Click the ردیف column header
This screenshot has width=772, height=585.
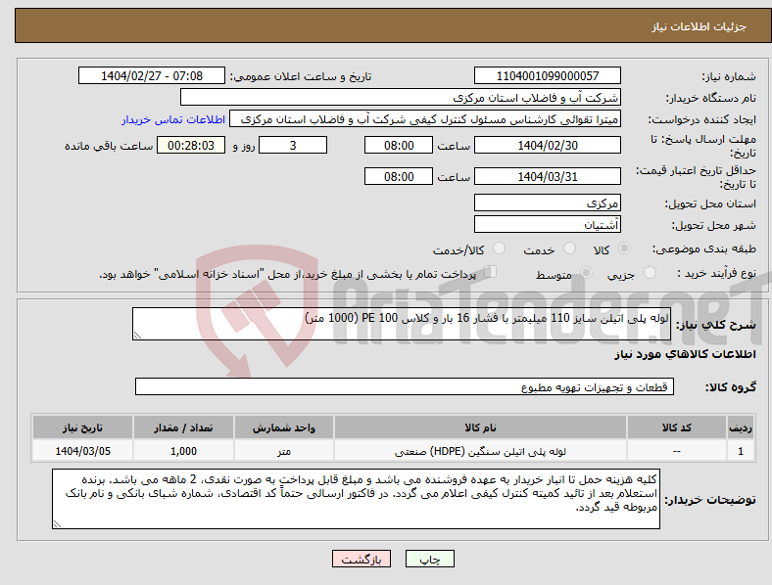click(741, 427)
